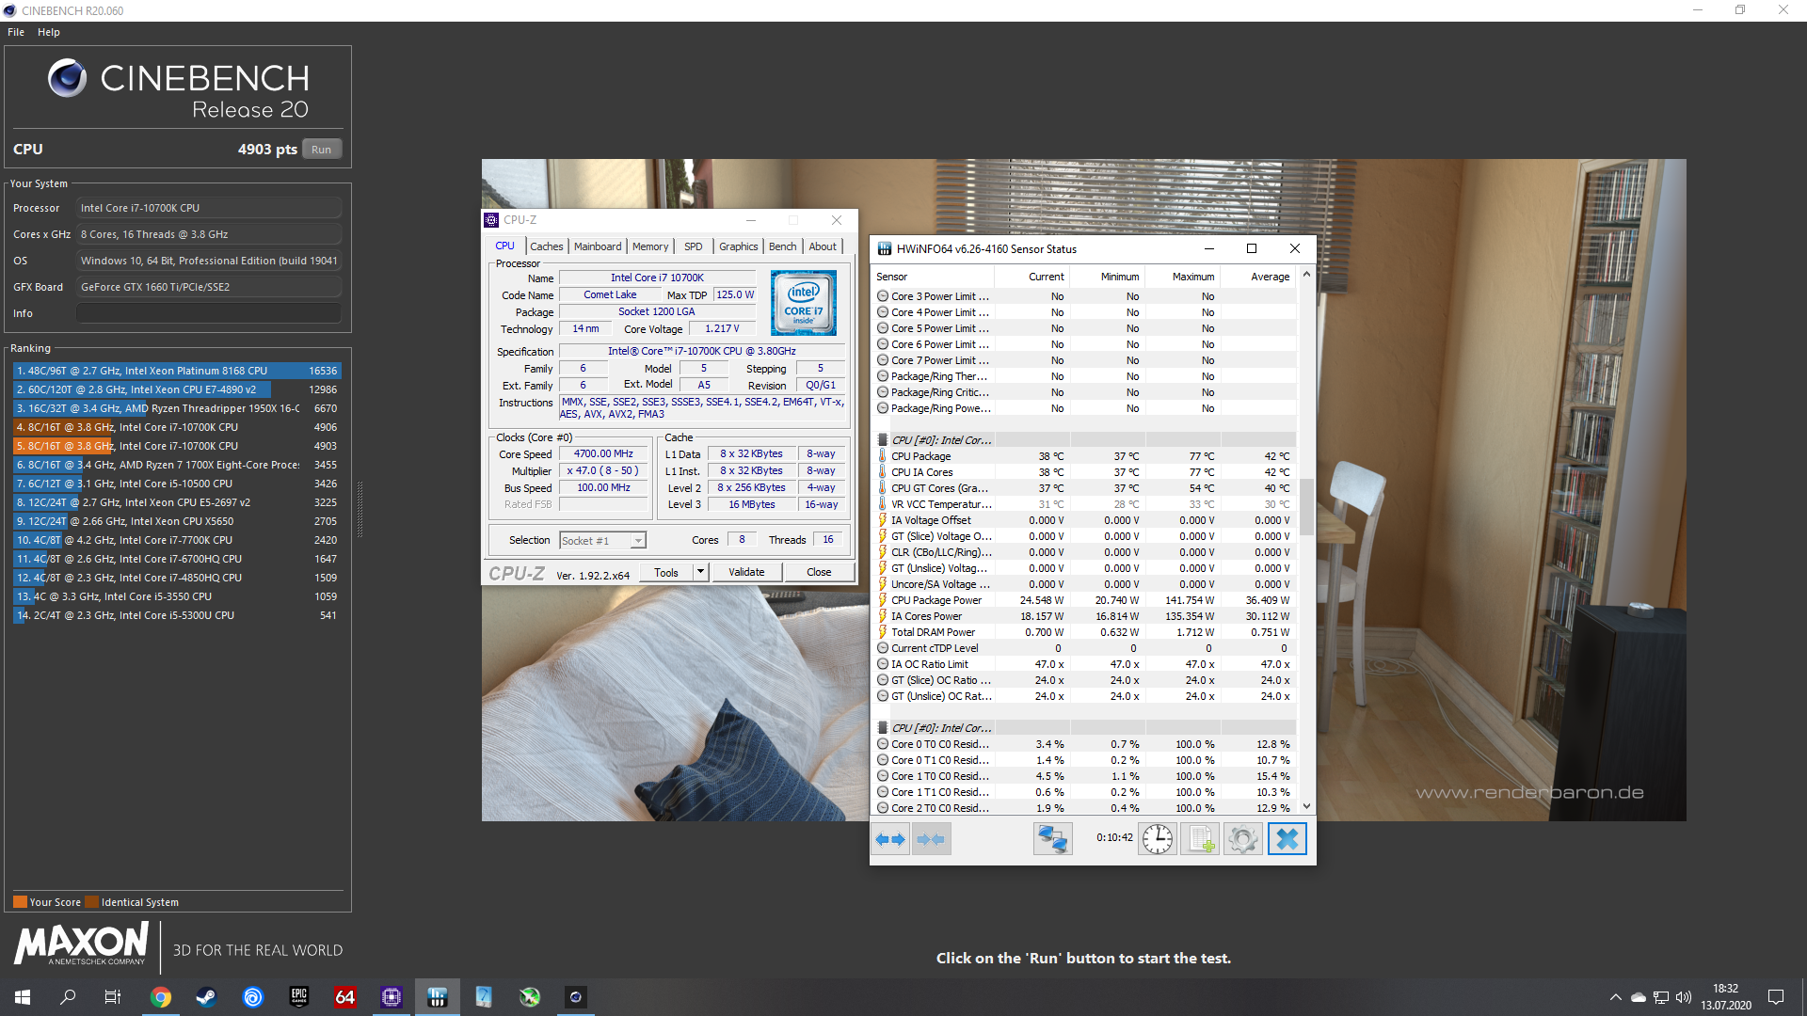Image resolution: width=1807 pixels, height=1016 pixels.
Task: Switch to the CPU-Z Caches tab
Action: (546, 246)
